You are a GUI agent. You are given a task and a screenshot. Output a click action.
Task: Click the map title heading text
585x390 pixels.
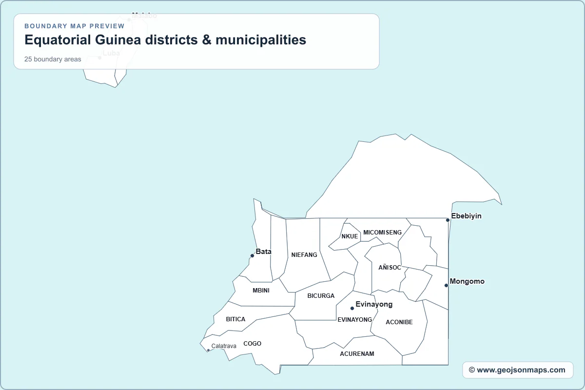pos(165,39)
